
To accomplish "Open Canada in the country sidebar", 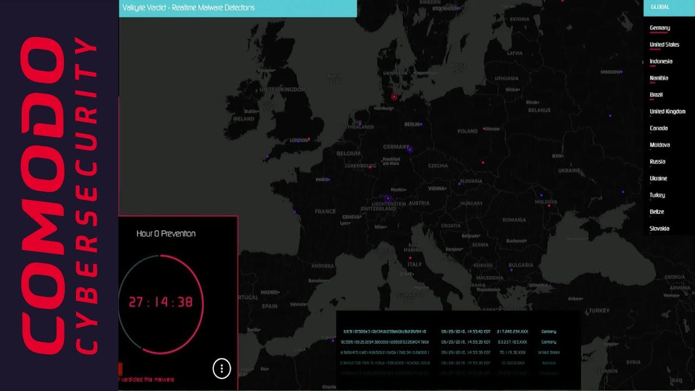I will [x=659, y=128].
